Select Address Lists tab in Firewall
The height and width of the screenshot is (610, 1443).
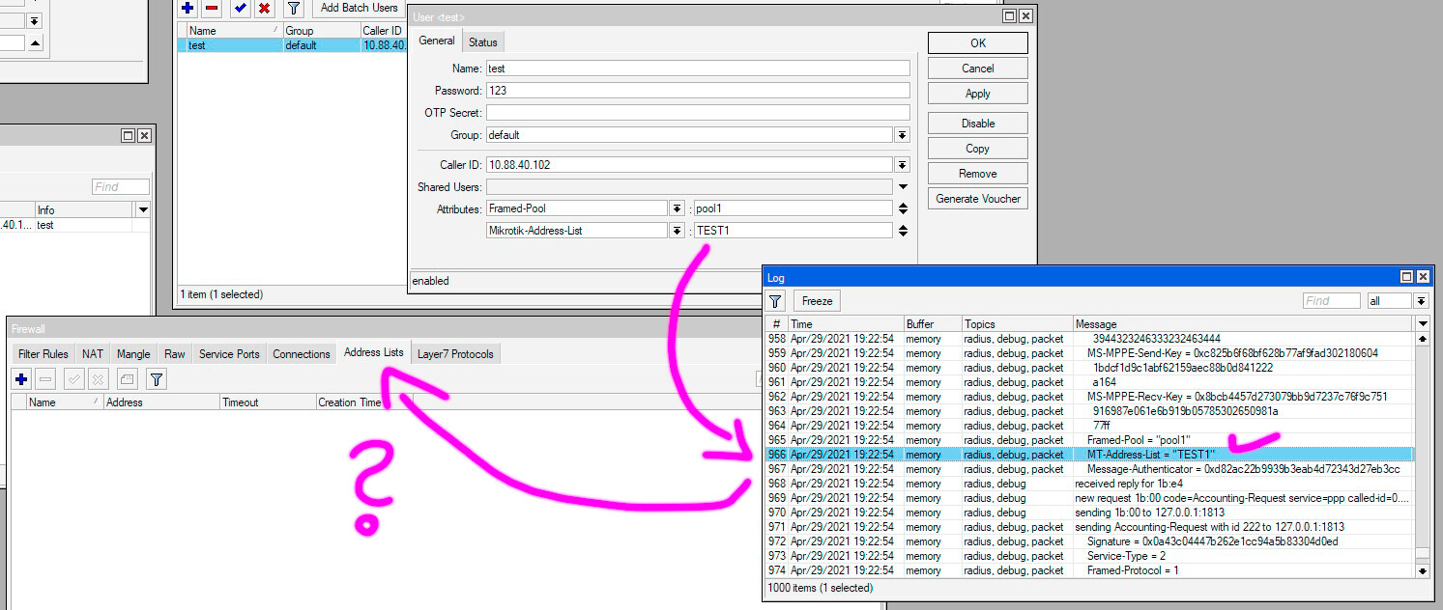pyautogui.click(x=374, y=352)
